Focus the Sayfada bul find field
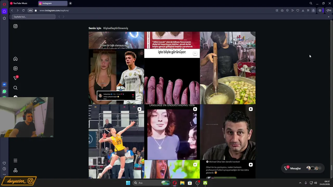 click(x=34, y=17)
